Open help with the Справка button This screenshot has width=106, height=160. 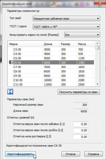point(93,154)
